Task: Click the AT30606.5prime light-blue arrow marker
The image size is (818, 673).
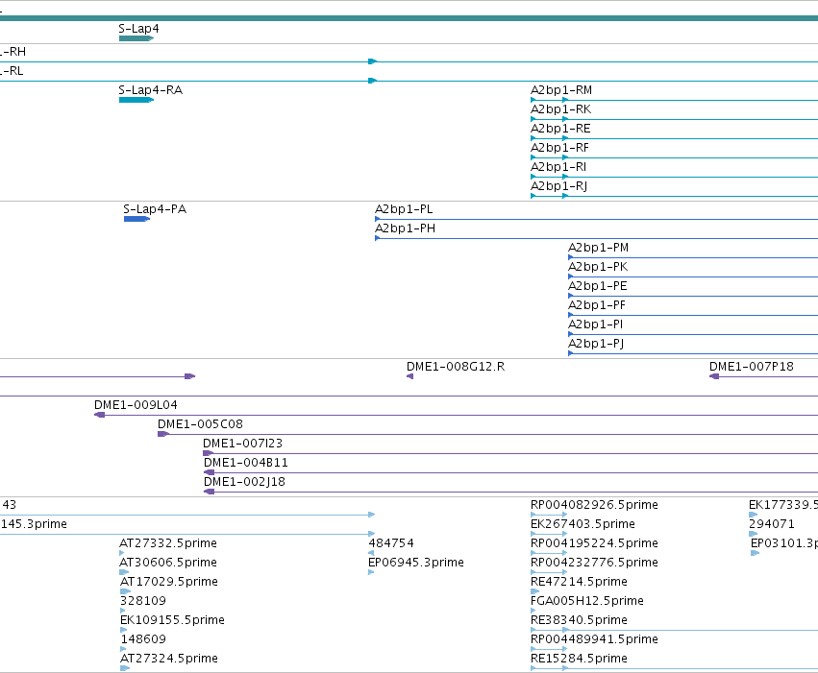Action: click(124, 572)
